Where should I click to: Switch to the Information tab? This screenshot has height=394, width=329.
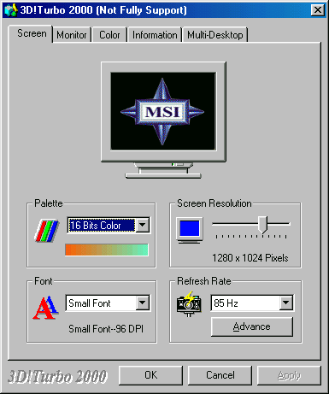point(155,35)
